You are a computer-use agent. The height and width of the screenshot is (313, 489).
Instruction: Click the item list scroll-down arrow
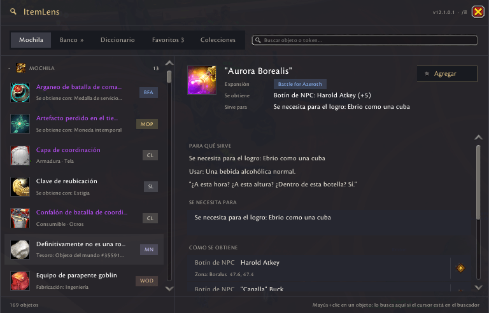(169, 289)
